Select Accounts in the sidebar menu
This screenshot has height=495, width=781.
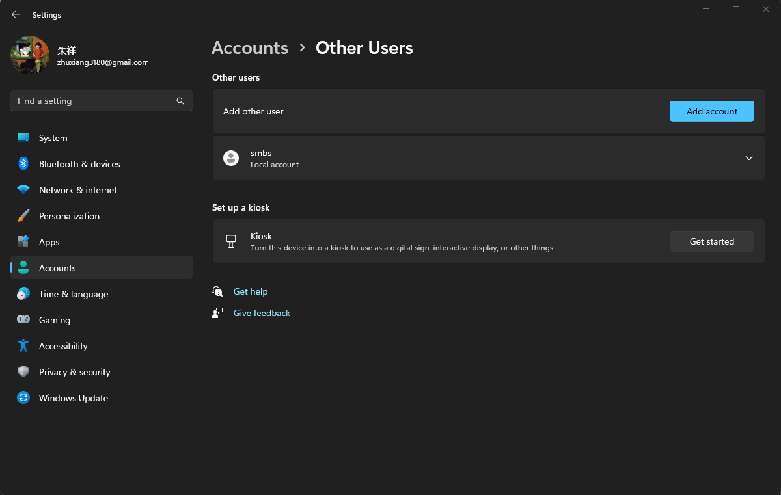(x=57, y=267)
